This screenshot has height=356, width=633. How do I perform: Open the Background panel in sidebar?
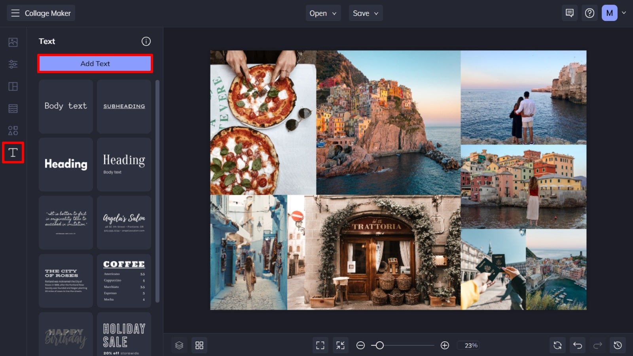(x=13, y=108)
